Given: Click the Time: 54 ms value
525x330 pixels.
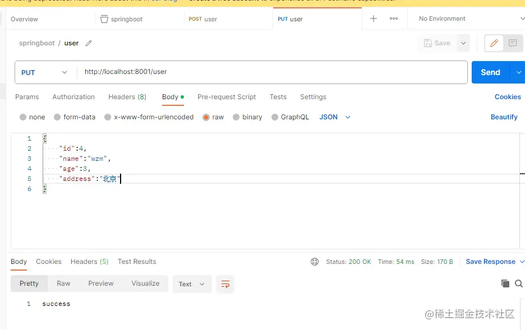Looking at the screenshot, I should point(396,262).
